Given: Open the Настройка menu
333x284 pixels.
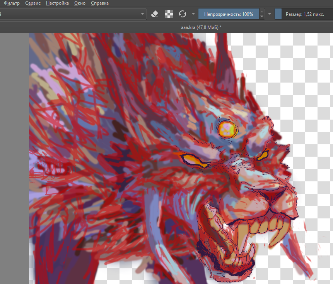Looking at the screenshot, I should [57, 3].
